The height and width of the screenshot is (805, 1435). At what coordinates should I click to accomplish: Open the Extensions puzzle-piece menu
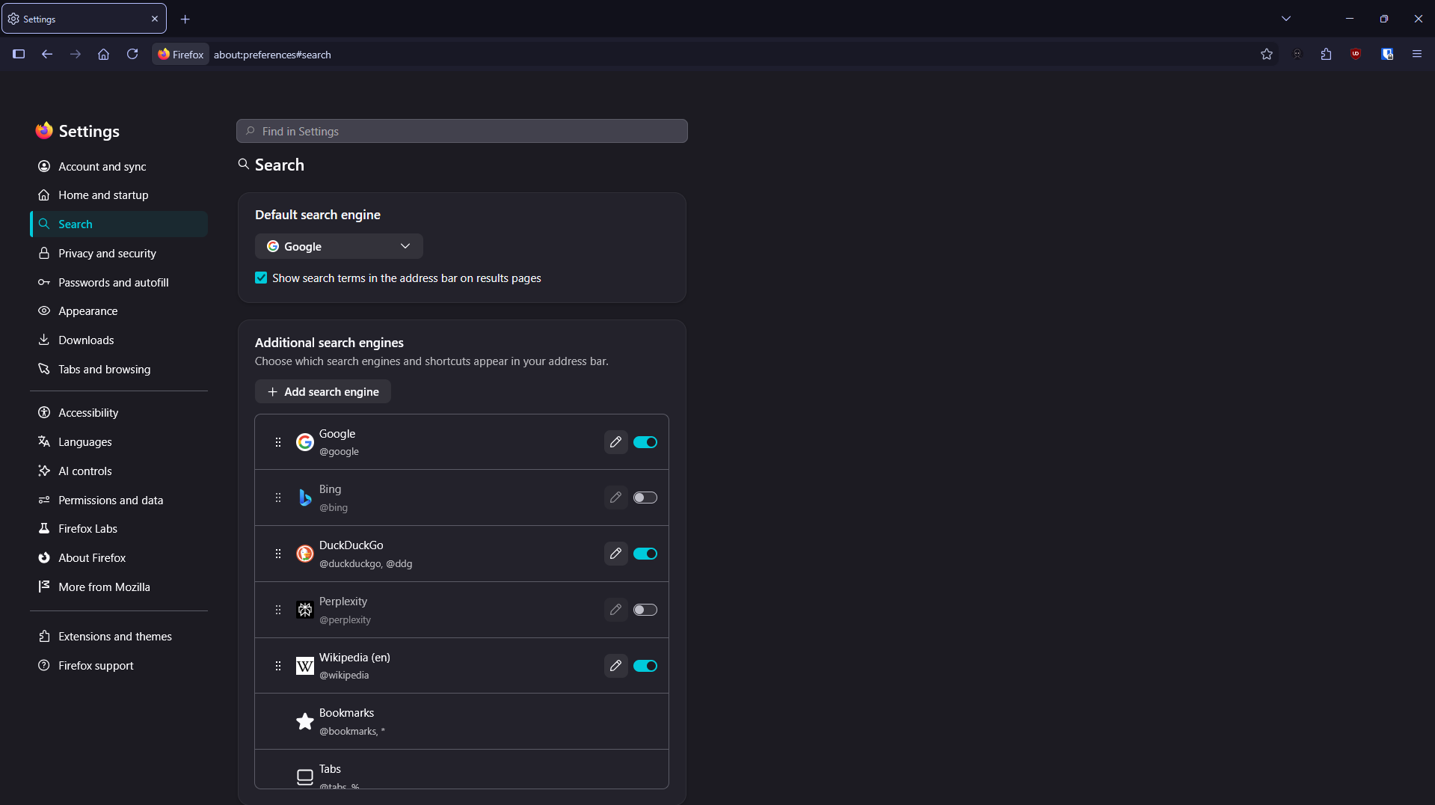pyautogui.click(x=1327, y=54)
